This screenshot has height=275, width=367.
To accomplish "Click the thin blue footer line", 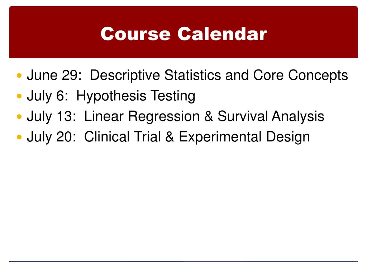I will (183, 261).
